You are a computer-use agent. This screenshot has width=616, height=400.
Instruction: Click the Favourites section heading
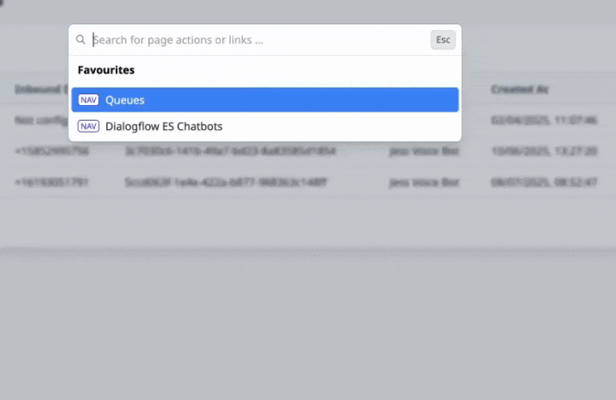(106, 70)
